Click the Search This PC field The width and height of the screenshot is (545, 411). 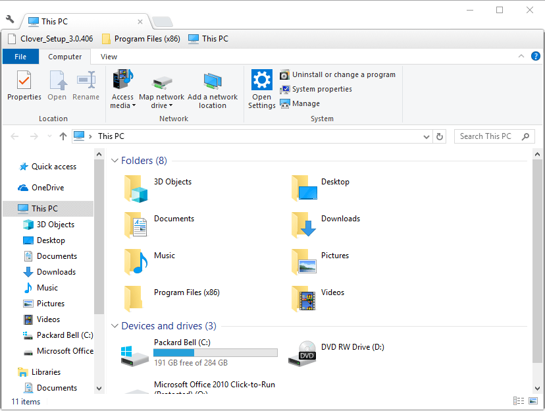[487, 136]
